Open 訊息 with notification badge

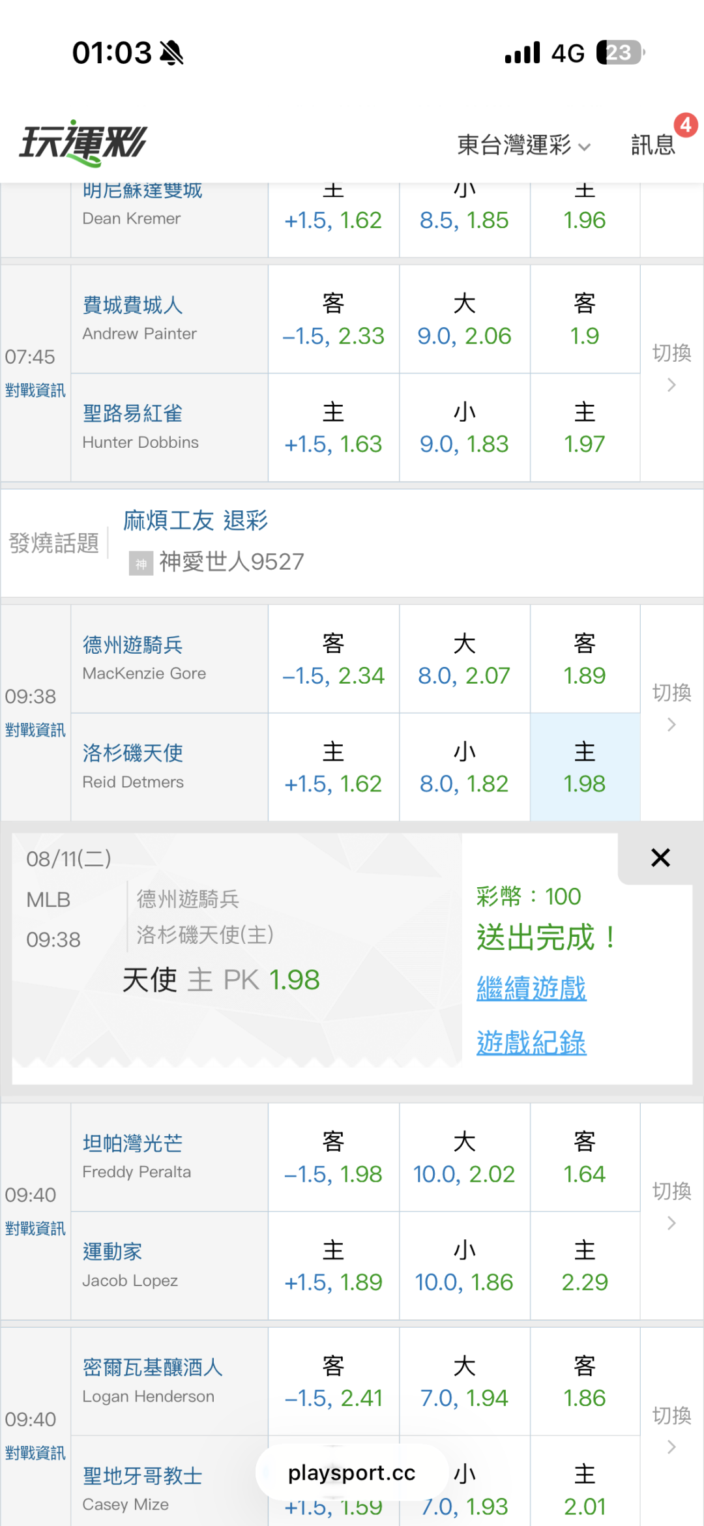(653, 145)
